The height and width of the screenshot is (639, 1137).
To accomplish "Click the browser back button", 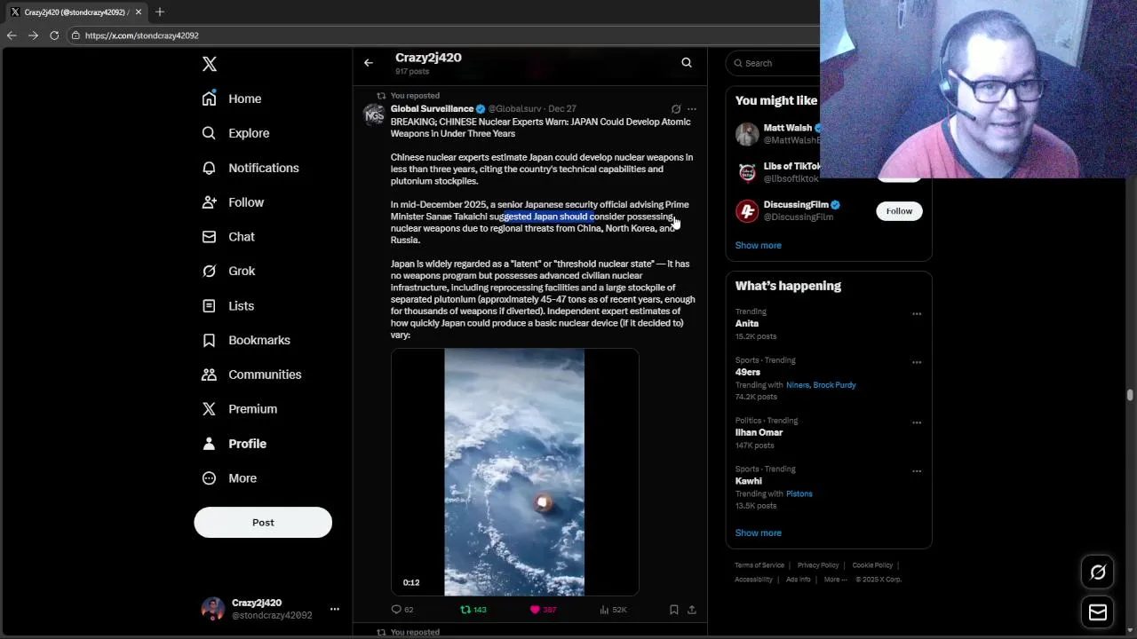I will click(x=12, y=35).
